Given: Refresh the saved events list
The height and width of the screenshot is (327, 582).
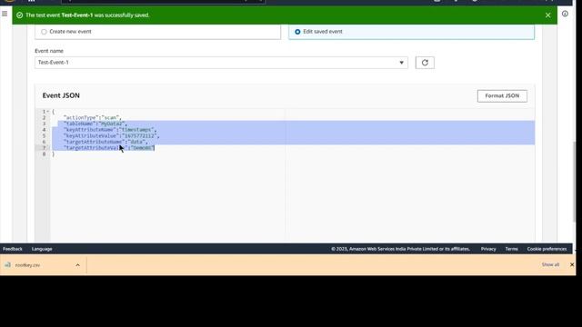Looking at the screenshot, I should (425, 63).
